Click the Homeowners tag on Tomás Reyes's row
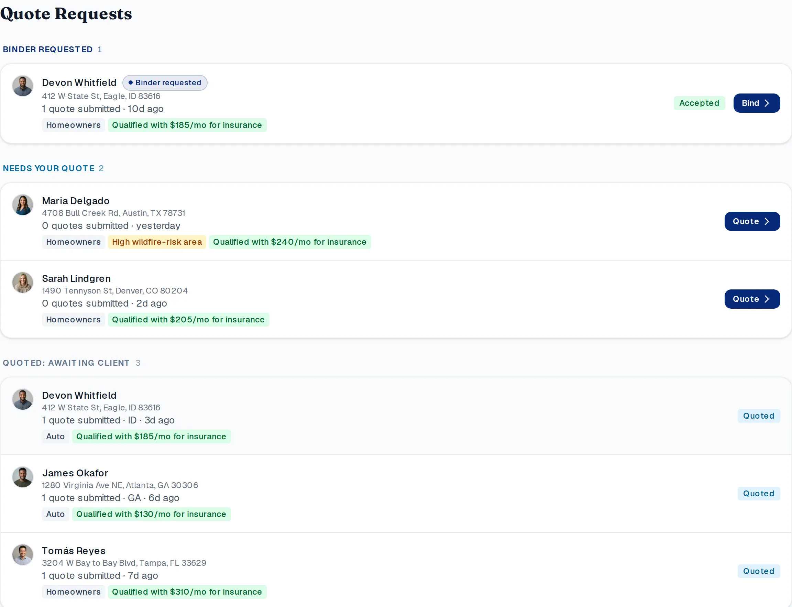 click(x=73, y=592)
